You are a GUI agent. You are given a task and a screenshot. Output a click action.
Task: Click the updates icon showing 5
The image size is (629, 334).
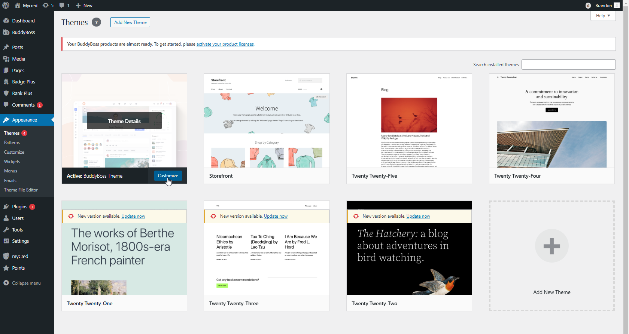pos(46,5)
